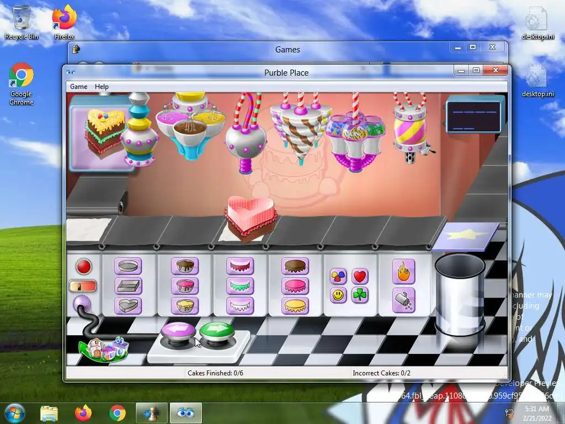Pick the red icing trim button
Viewport: 565px width, 424px height.
point(240,267)
